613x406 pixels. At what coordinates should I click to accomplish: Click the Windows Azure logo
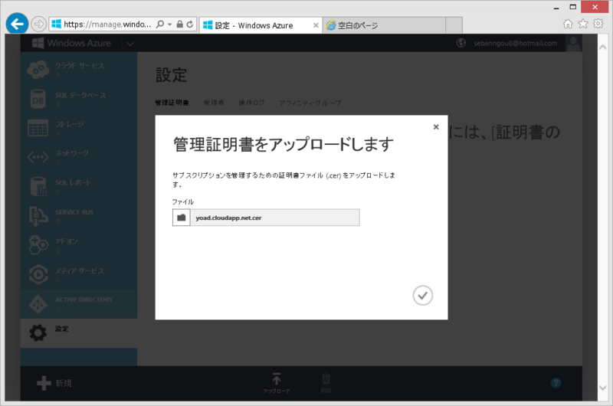coord(71,43)
